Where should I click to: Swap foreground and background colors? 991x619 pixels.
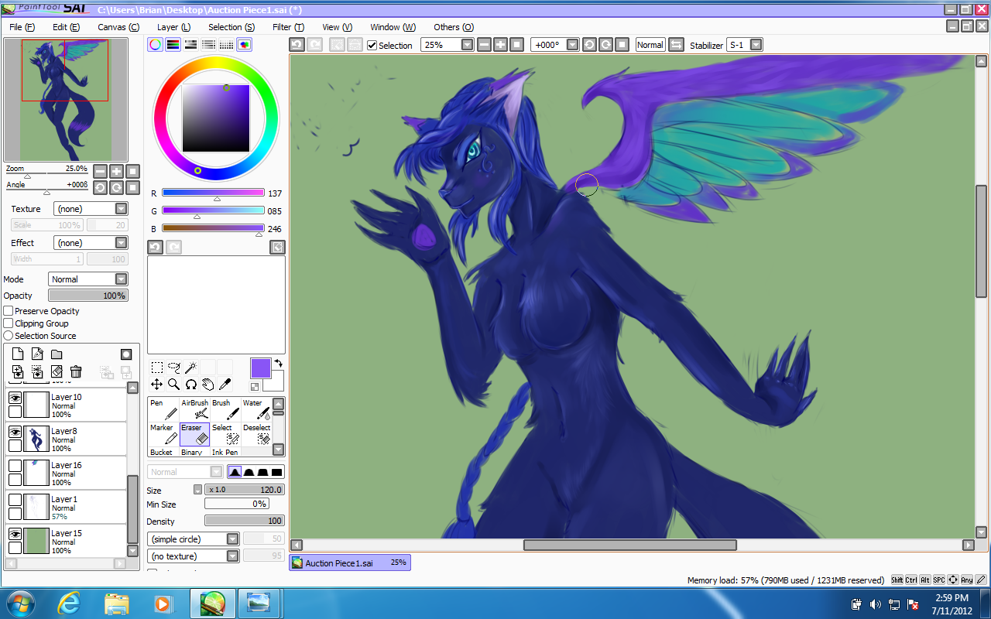[x=278, y=363]
